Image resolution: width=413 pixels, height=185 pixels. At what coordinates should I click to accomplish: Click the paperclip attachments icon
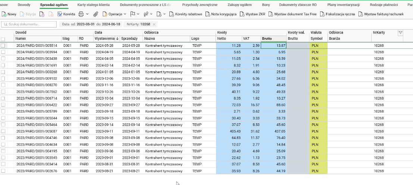click(96, 14)
